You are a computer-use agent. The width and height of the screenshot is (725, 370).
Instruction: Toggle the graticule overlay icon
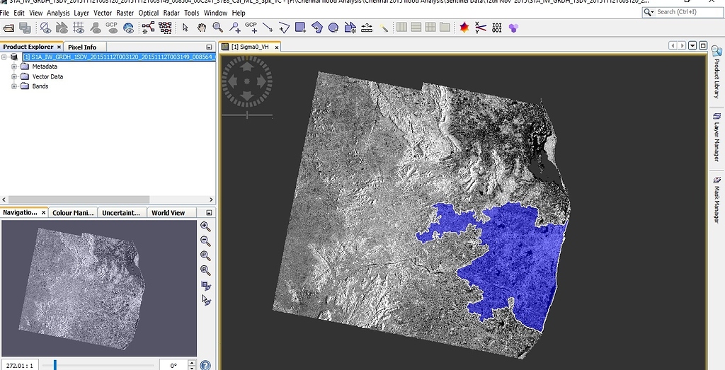(78, 28)
